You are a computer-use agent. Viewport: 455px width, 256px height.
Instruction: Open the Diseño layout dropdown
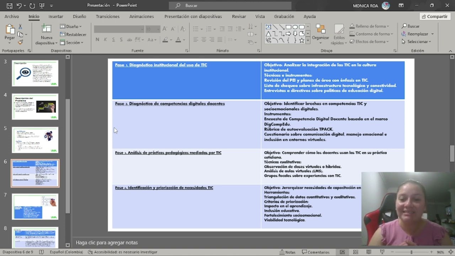click(x=71, y=27)
